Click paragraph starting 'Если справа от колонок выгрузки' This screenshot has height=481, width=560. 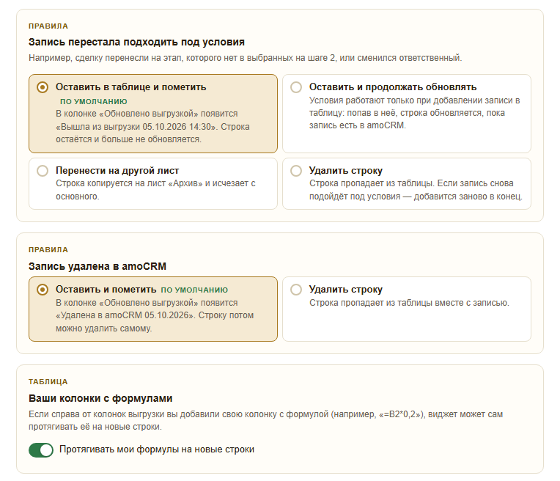(266, 420)
